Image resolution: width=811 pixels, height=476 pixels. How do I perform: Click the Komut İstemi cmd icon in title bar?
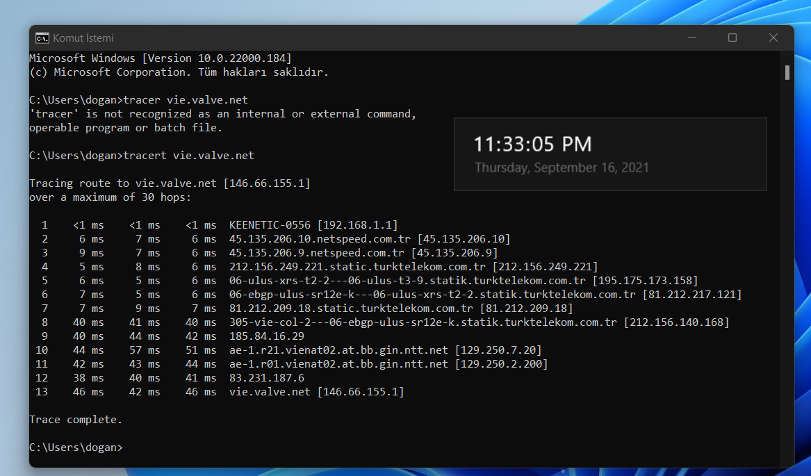pyautogui.click(x=42, y=38)
